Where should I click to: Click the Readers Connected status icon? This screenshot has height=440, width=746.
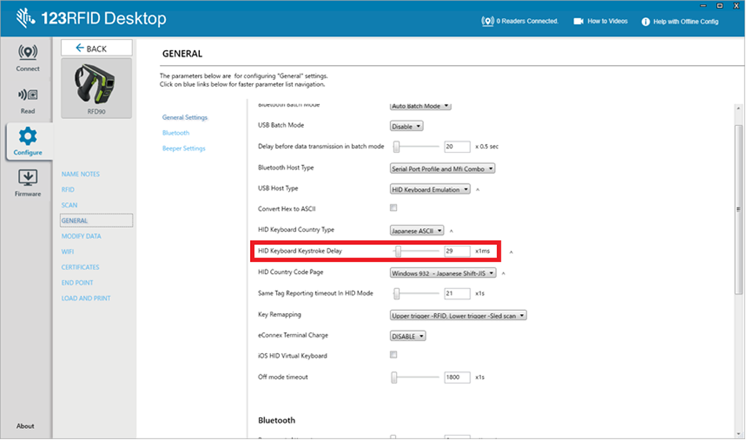point(487,21)
